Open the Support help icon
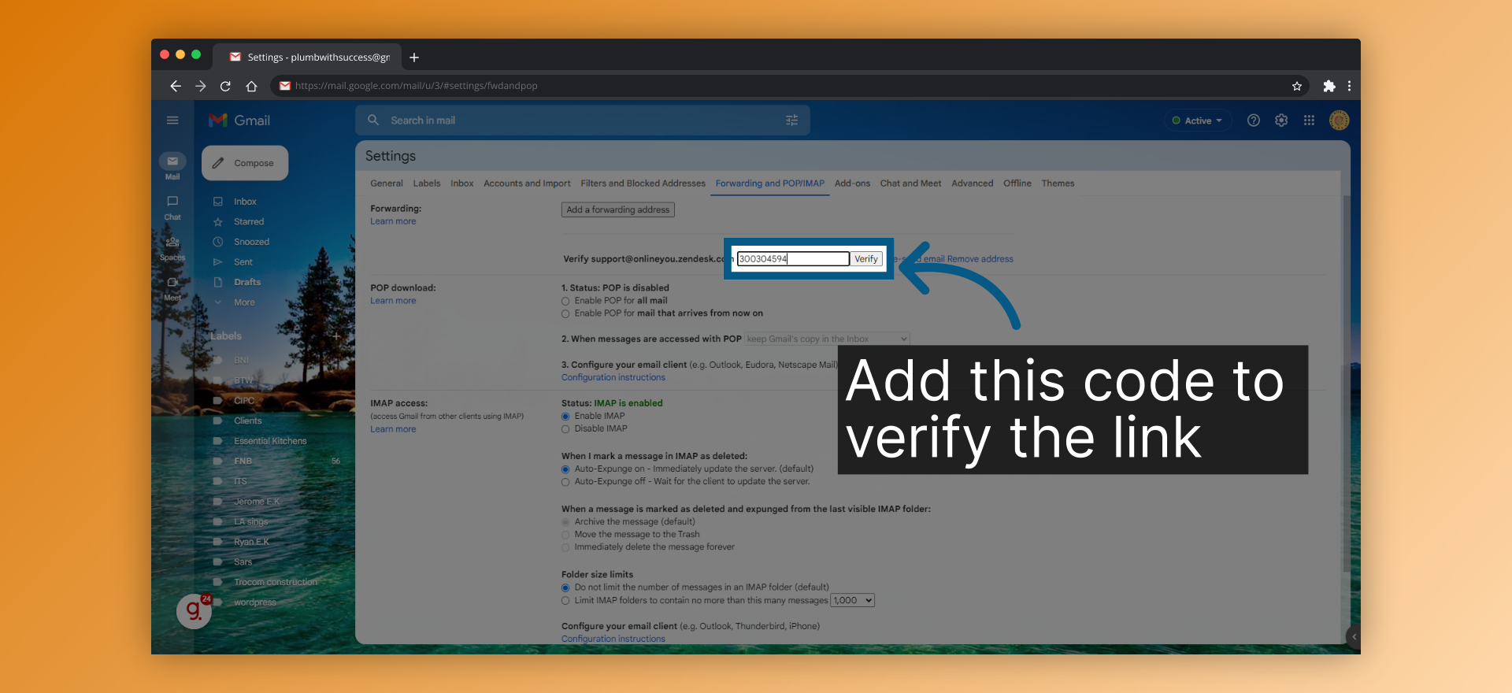The image size is (1512, 693). pyautogui.click(x=1254, y=120)
